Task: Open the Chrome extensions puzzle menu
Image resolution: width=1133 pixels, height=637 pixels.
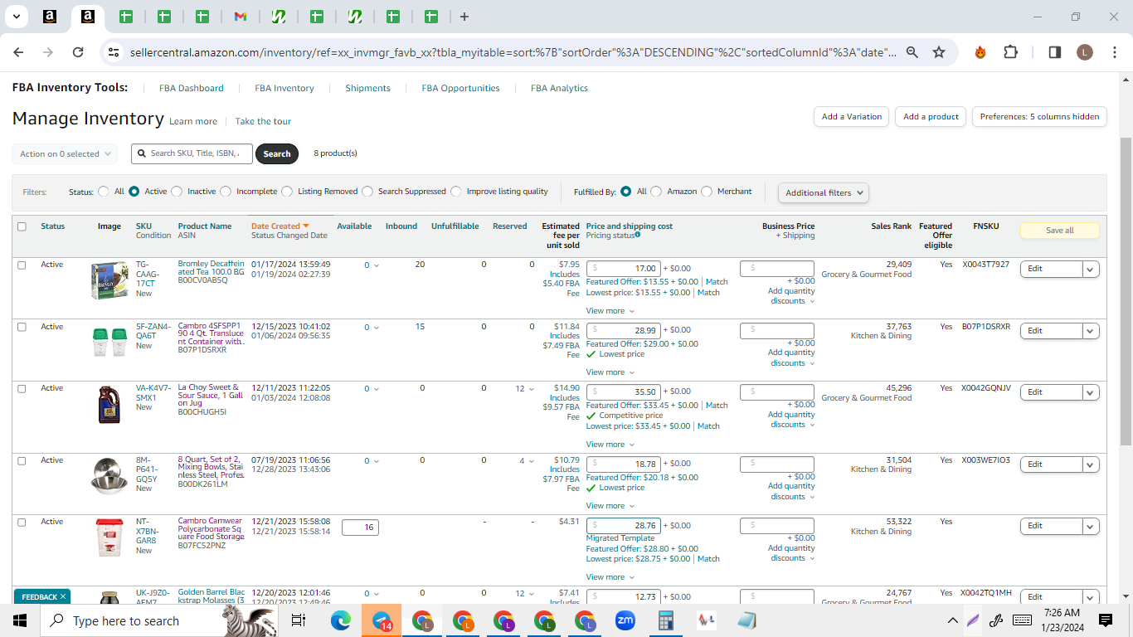Action: click(1010, 52)
